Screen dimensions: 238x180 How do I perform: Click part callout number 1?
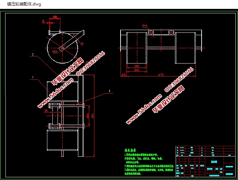[33, 78]
